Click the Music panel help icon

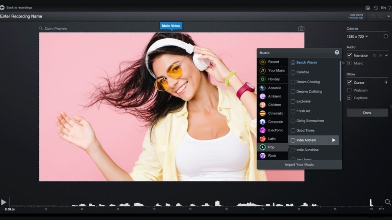[336, 52]
